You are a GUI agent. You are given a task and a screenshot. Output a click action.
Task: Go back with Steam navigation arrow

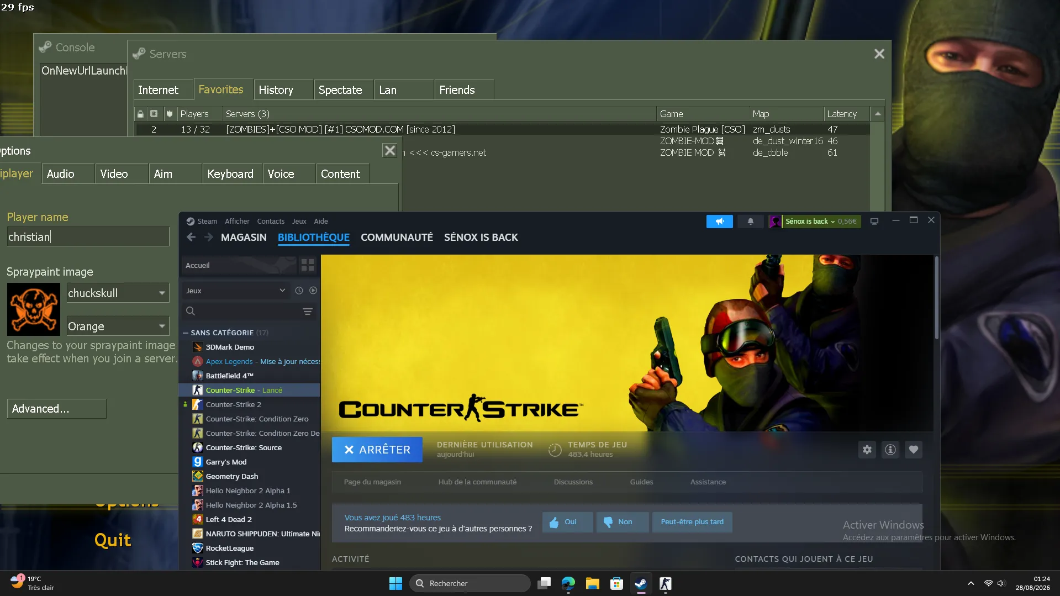click(x=191, y=237)
